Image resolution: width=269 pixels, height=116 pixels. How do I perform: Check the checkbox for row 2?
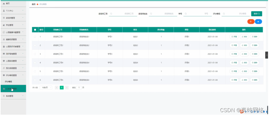35,45
